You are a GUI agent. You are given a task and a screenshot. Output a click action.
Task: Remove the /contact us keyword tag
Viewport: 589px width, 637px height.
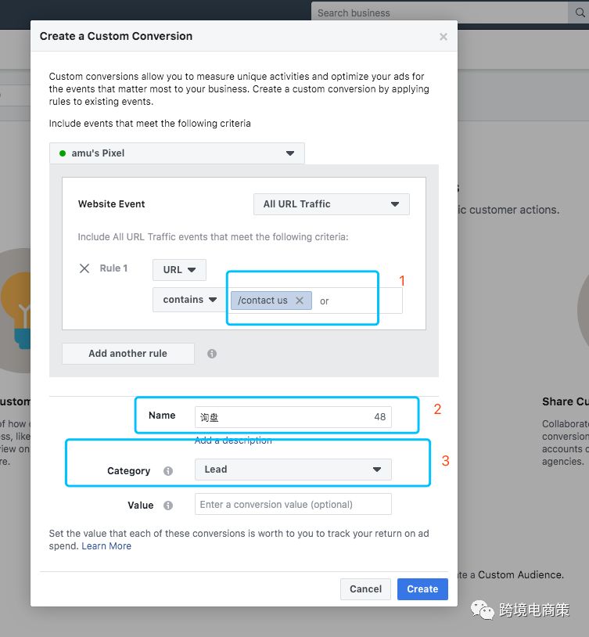tap(300, 301)
